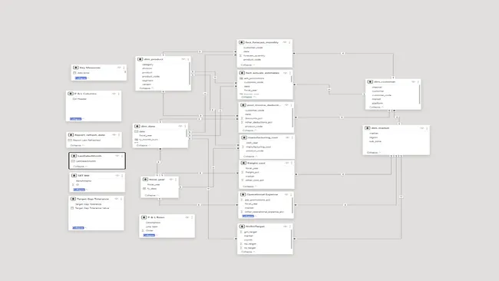Image resolution: width=499 pixels, height=281 pixels.
Task: Collapse the Key Measures table card
Action: (x=81, y=78)
